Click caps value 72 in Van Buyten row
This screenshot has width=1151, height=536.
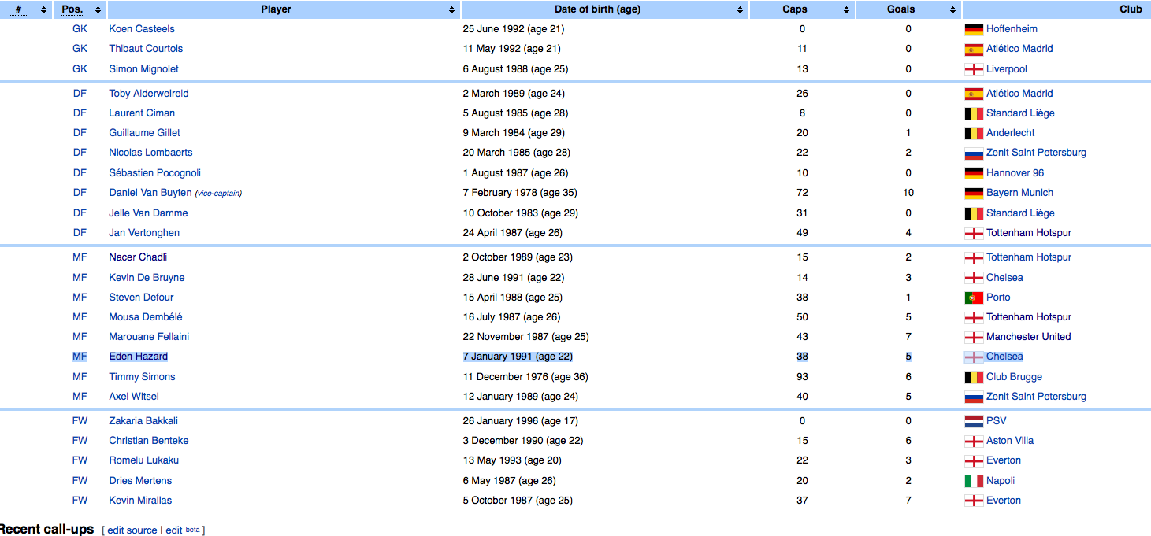802,193
